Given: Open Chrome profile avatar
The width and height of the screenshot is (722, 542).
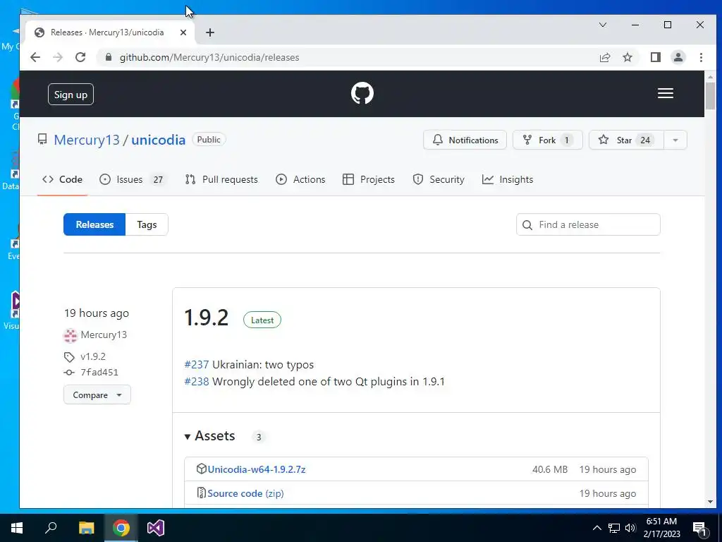Looking at the screenshot, I should coord(678,57).
